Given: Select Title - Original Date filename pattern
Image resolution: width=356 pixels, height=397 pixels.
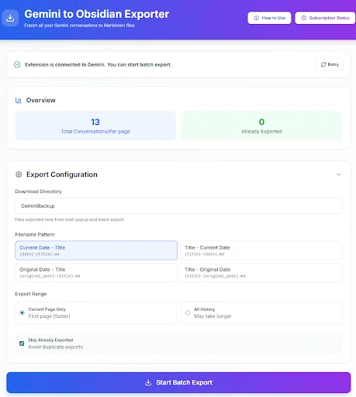Looking at the screenshot, I should coord(261,272).
